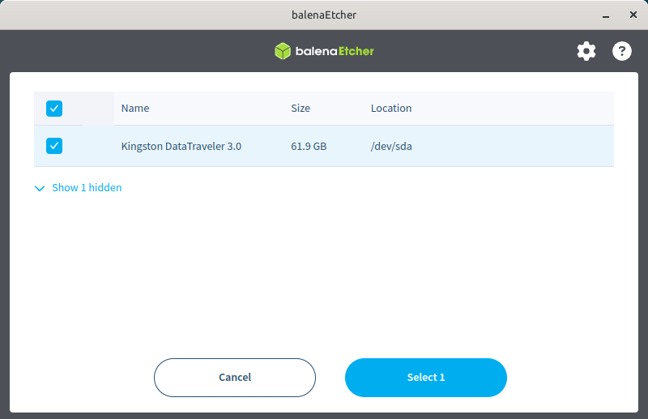Open the settings gear icon
This screenshot has width=648, height=419.
pyautogui.click(x=586, y=51)
